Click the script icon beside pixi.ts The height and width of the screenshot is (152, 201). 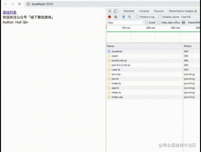point(109,79)
